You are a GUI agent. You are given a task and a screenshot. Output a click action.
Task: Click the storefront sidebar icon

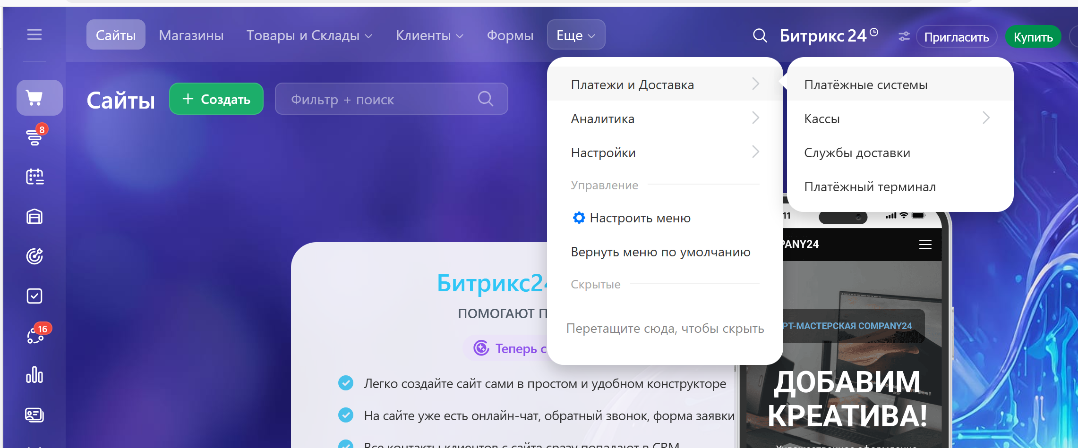point(34,217)
